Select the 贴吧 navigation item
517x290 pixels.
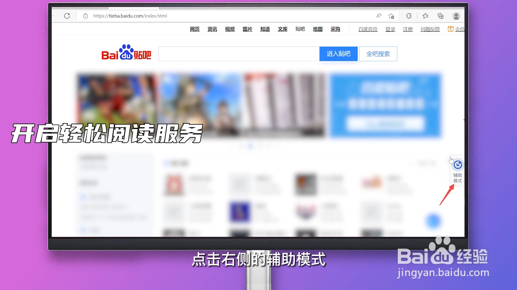[300, 29]
